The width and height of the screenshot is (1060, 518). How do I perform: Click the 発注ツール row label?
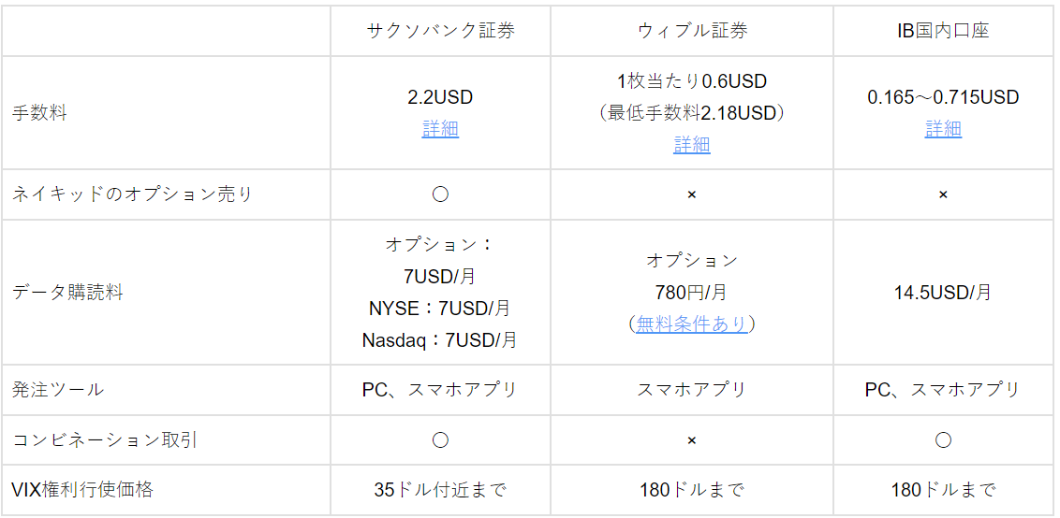click(58, 390)
